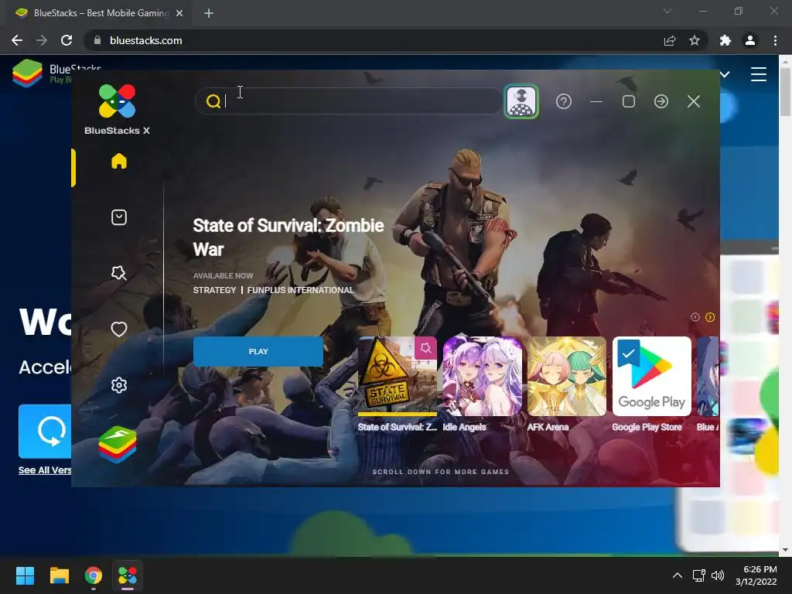Image resolution: width=792 pixels, height=594 pixels.
Task: Open the bookmarked games icon in sidebar
Action: (x=118, y=273)
